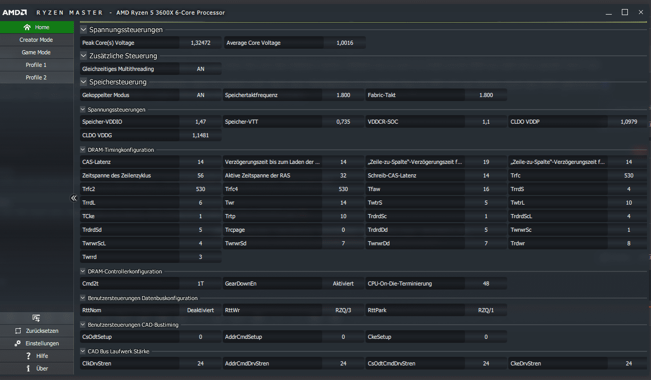This screenshot has height=380, width=651.
Task: Click the Cmd2t 1T value
Action: [x=201, y=283]
